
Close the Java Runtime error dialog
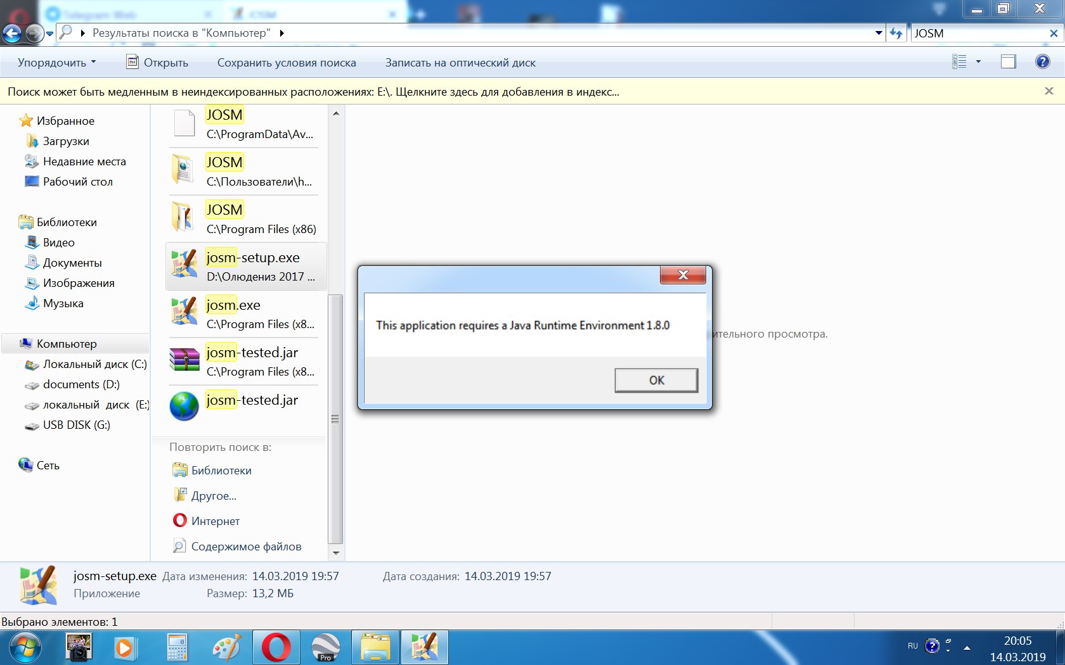[683, 275]
